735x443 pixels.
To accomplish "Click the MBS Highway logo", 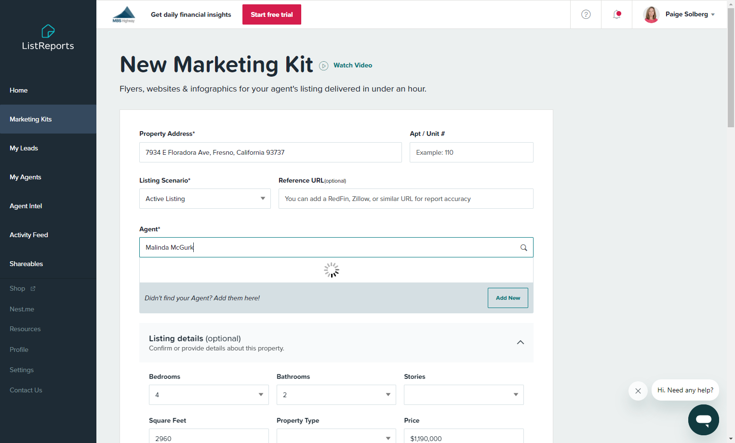I will (124, 14).
